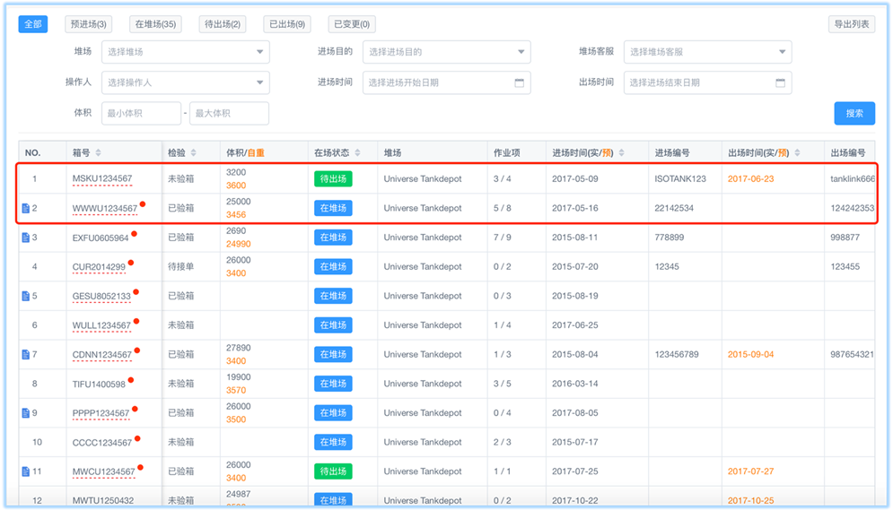This screenshot has height=510, width=893.
Task: Click 待接单 status in row 4
Action: click(181, 267)
